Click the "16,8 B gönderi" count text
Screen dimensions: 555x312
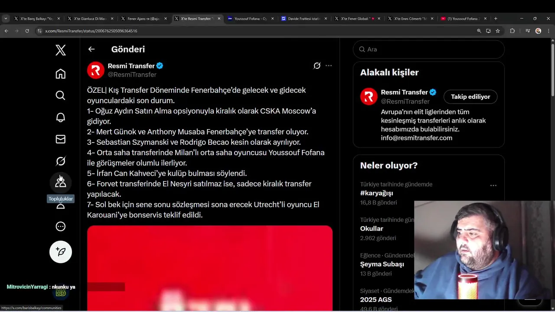(x=379, y=202)
